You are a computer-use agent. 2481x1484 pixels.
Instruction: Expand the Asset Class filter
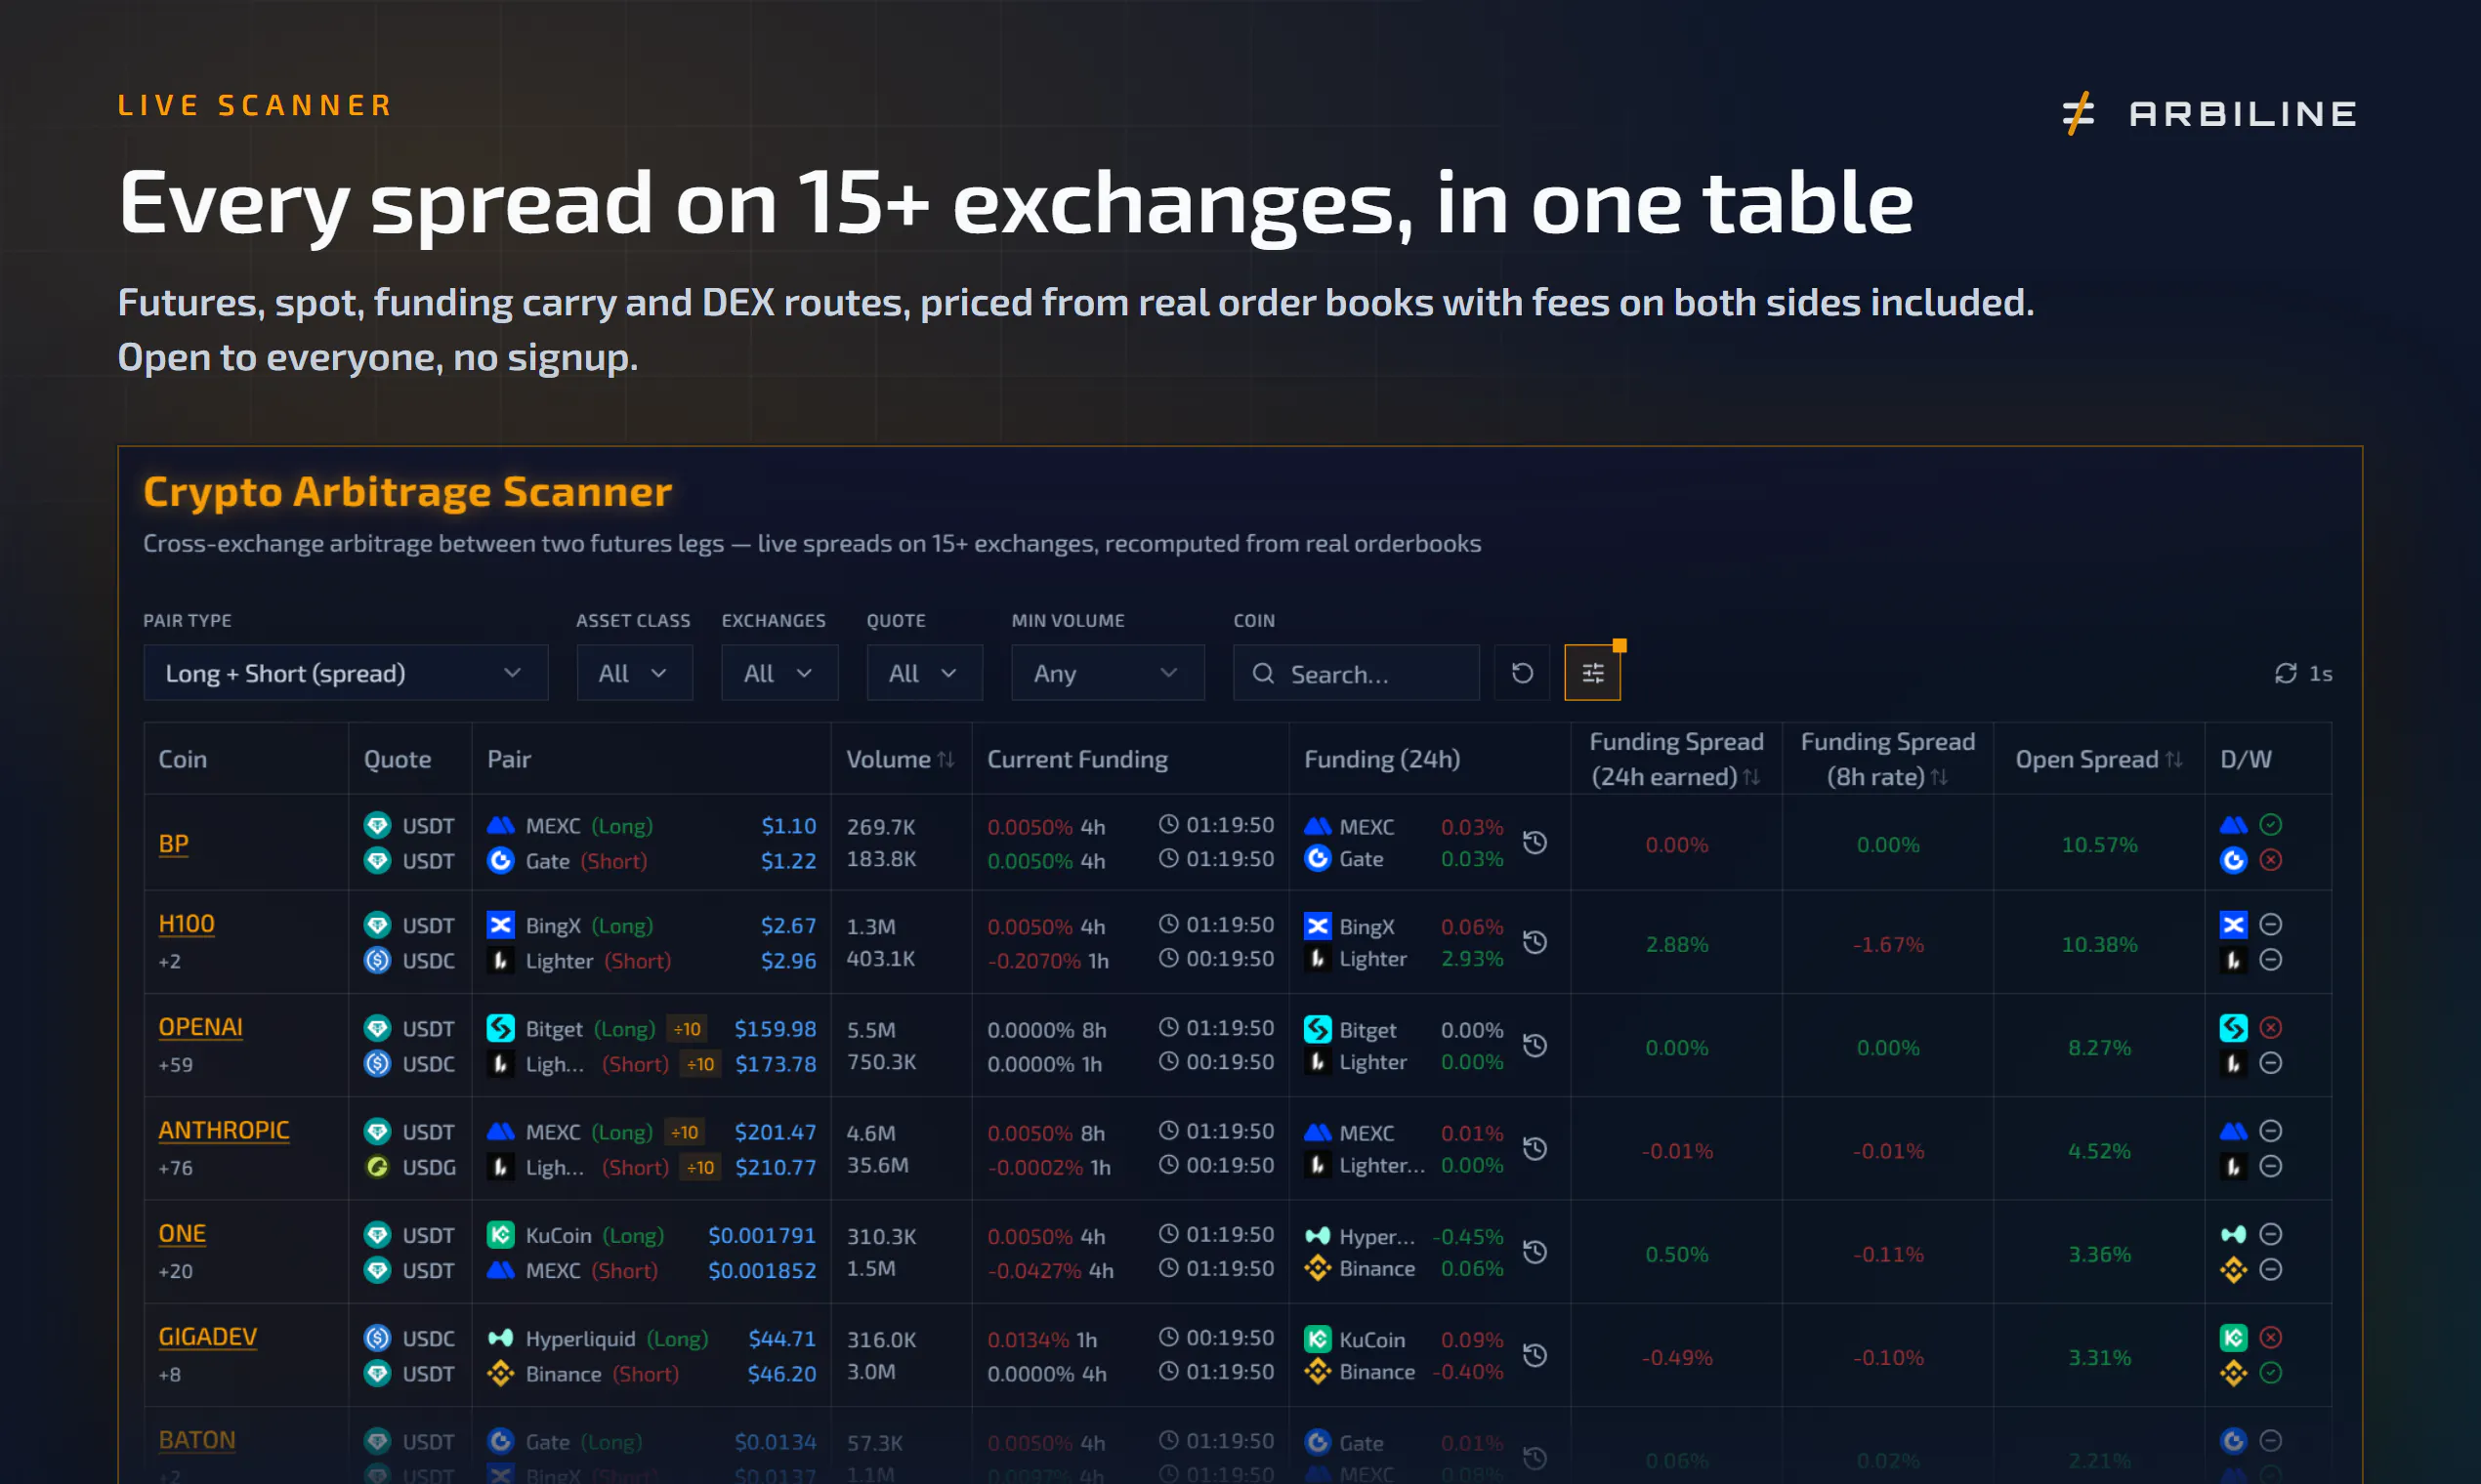(634, 673)
